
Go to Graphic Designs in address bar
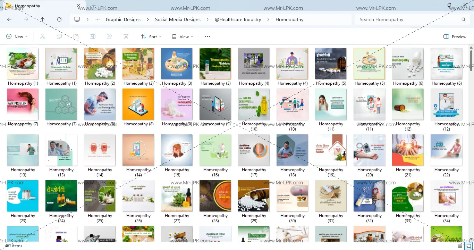coord(123,19)
